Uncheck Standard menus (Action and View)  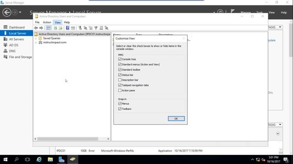click(x=120, y=64)
